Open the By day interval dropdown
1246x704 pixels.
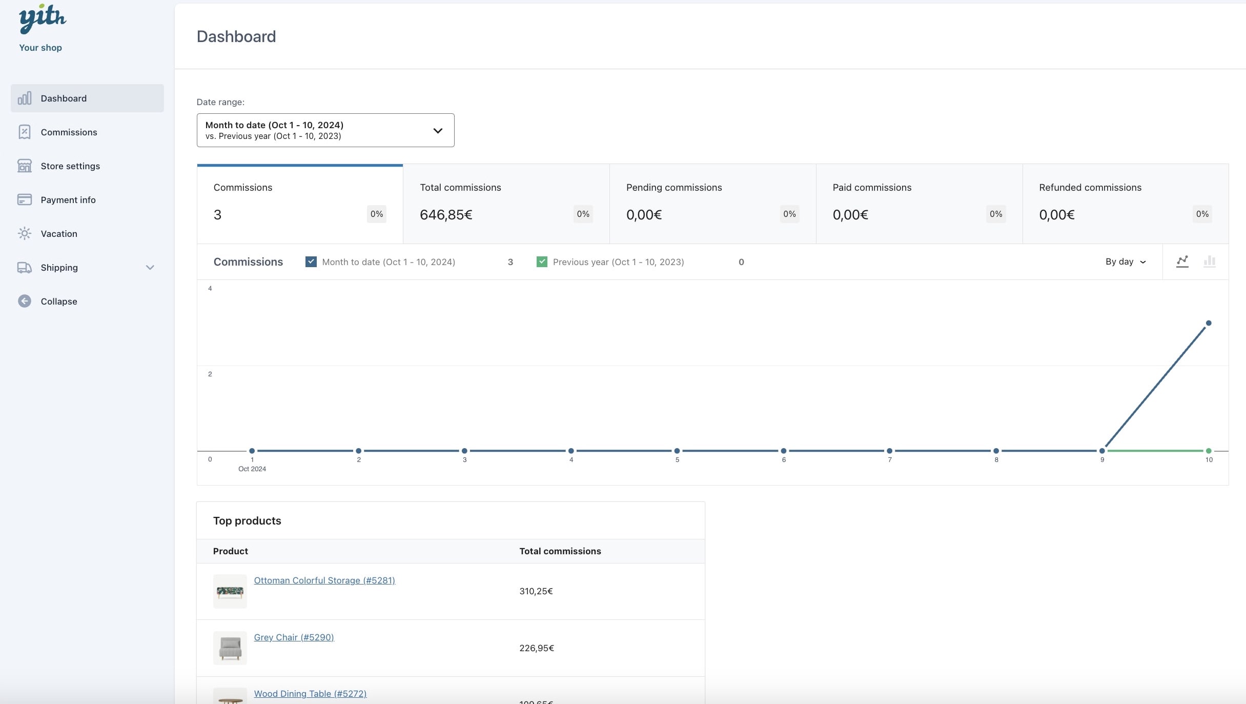click(x=1126, y=262)
